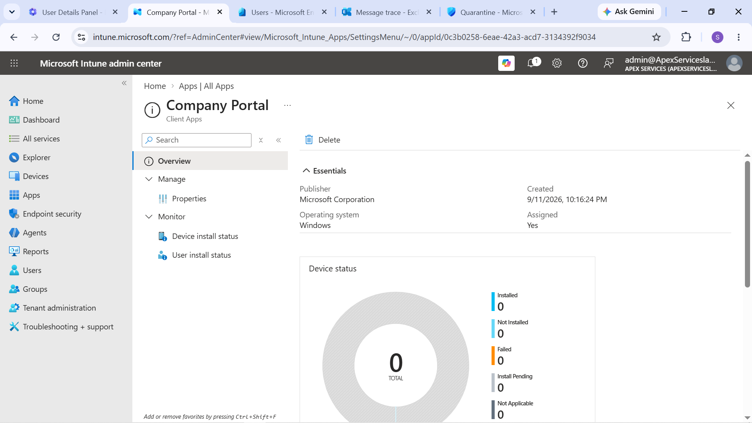Image resolution: width=752 pixels, height=423 pixels.
Task: Click the page vertical scrollbar
Action: pyautogui.click(x=747, y=223)
